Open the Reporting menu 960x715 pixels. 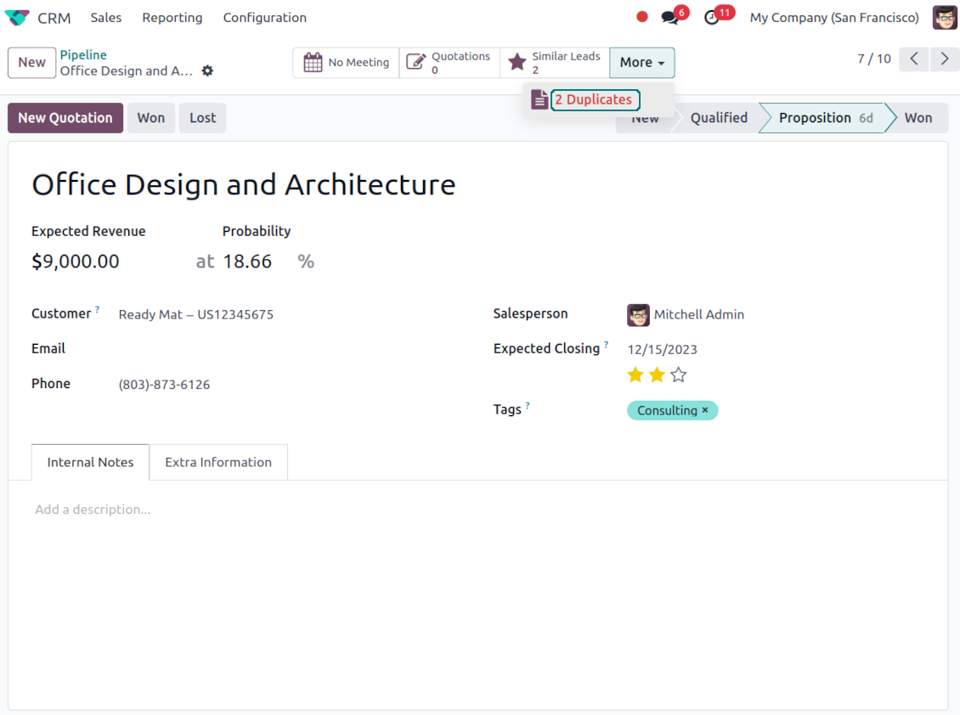172,18
